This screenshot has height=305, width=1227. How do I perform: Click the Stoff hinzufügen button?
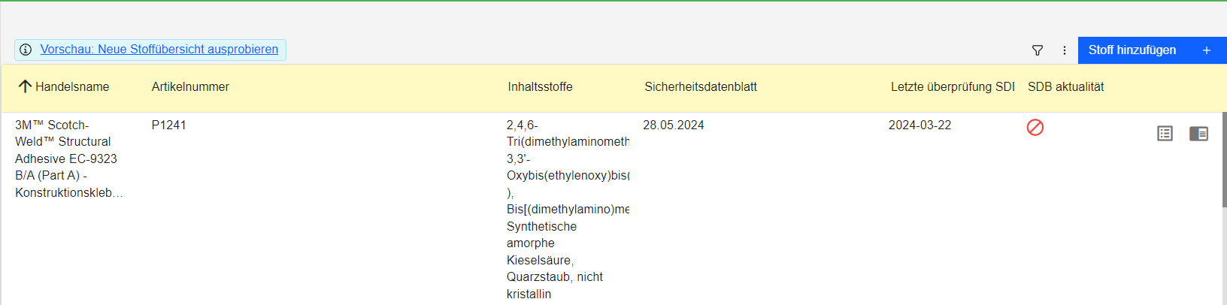click(1153, 50)
